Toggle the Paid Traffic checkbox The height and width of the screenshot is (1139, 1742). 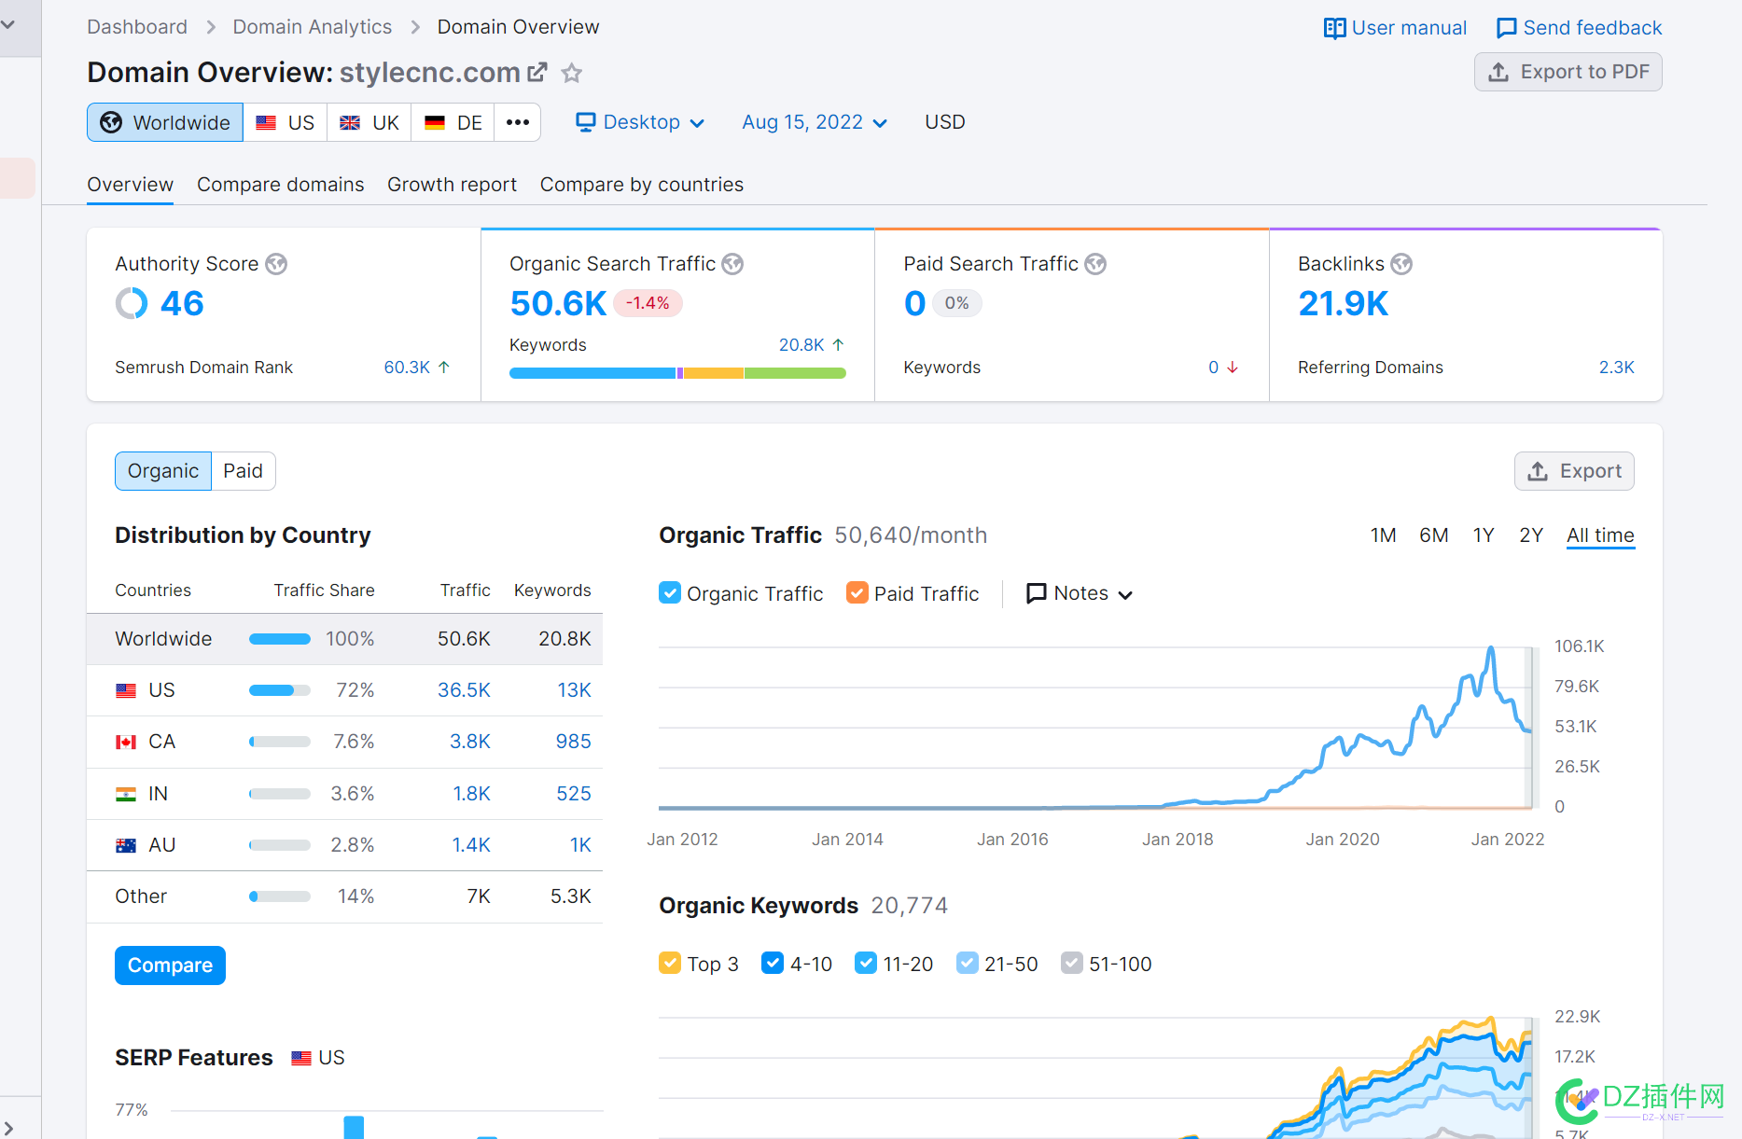tap(857, 592)
